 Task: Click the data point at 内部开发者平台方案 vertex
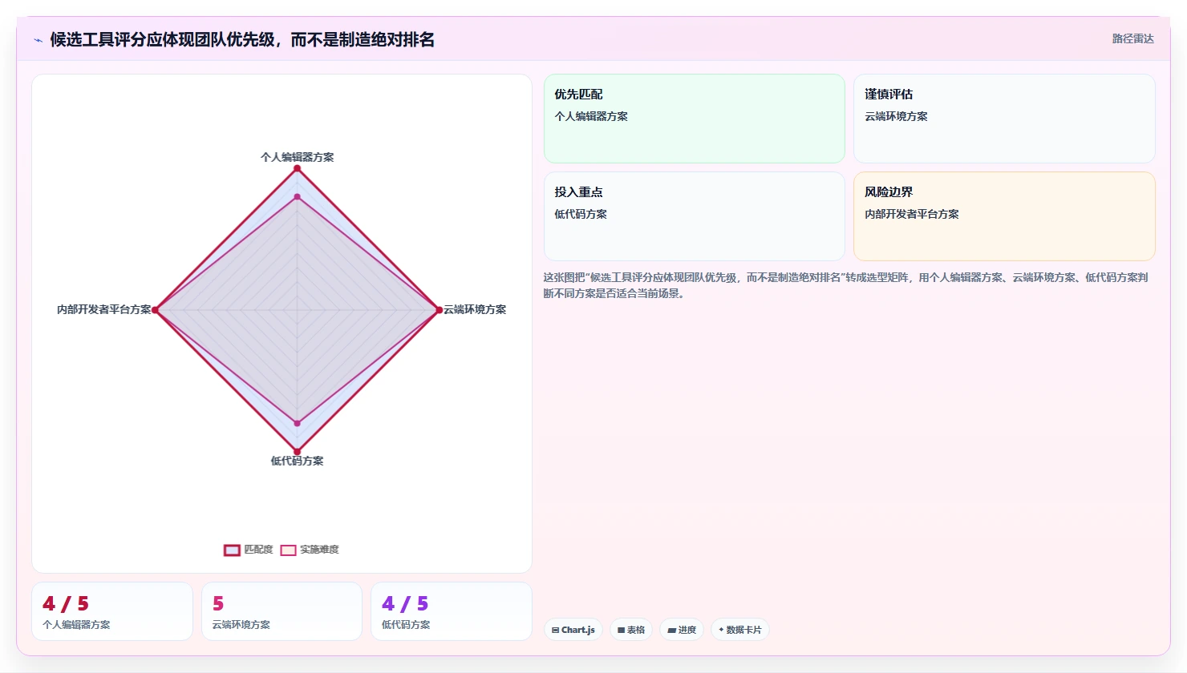click(156, 310)
